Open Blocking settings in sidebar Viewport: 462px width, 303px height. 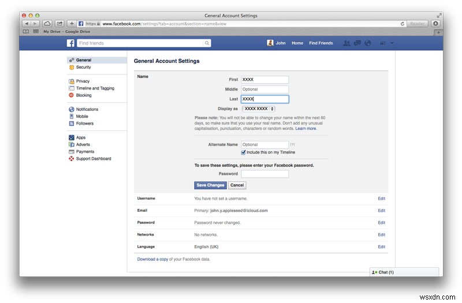(84, 95)
